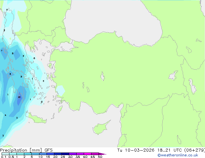Pick the 40–45 mm magenta legend box

pyautogui.click(x=88, y=154)
